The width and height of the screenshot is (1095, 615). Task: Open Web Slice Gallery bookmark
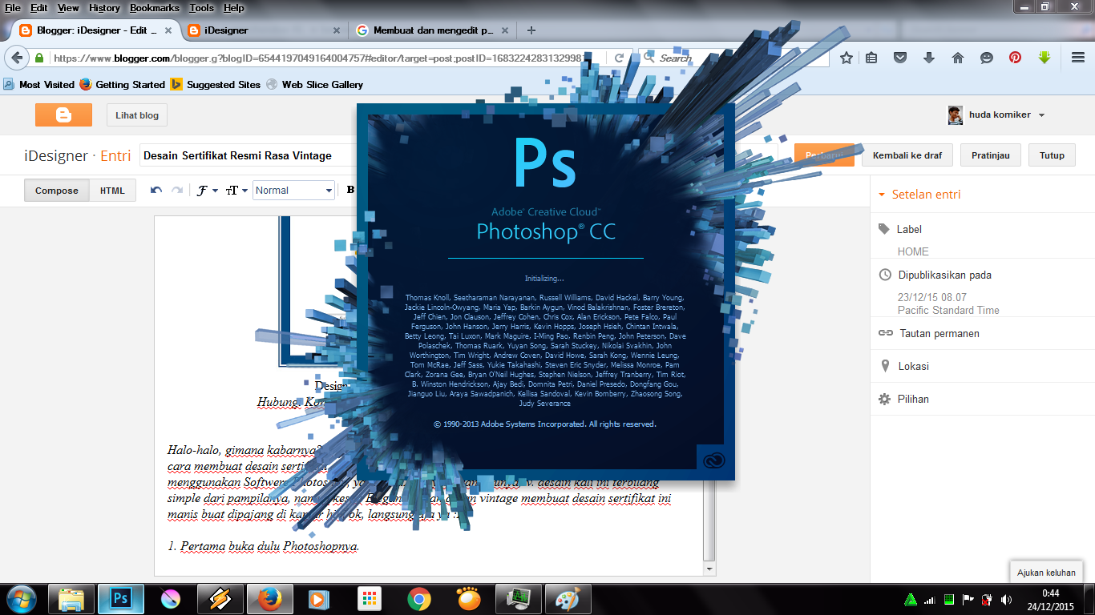tap(314, 84)
